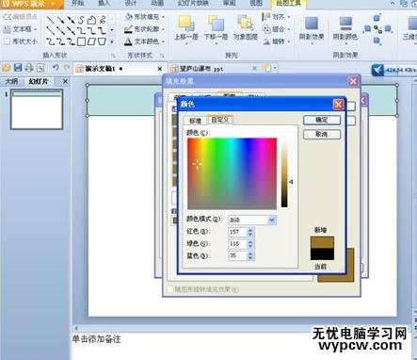Select the freeform curve shape in gallery
Image resolution: width=417 pixels, height=360 pixels.
pos(81,21)
